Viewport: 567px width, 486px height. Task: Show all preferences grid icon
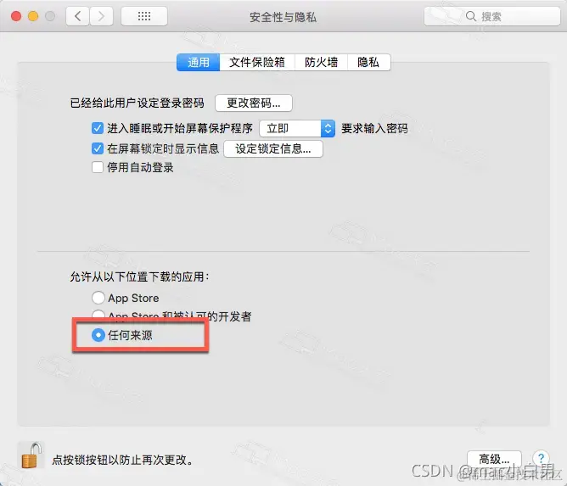click(144, 16)
